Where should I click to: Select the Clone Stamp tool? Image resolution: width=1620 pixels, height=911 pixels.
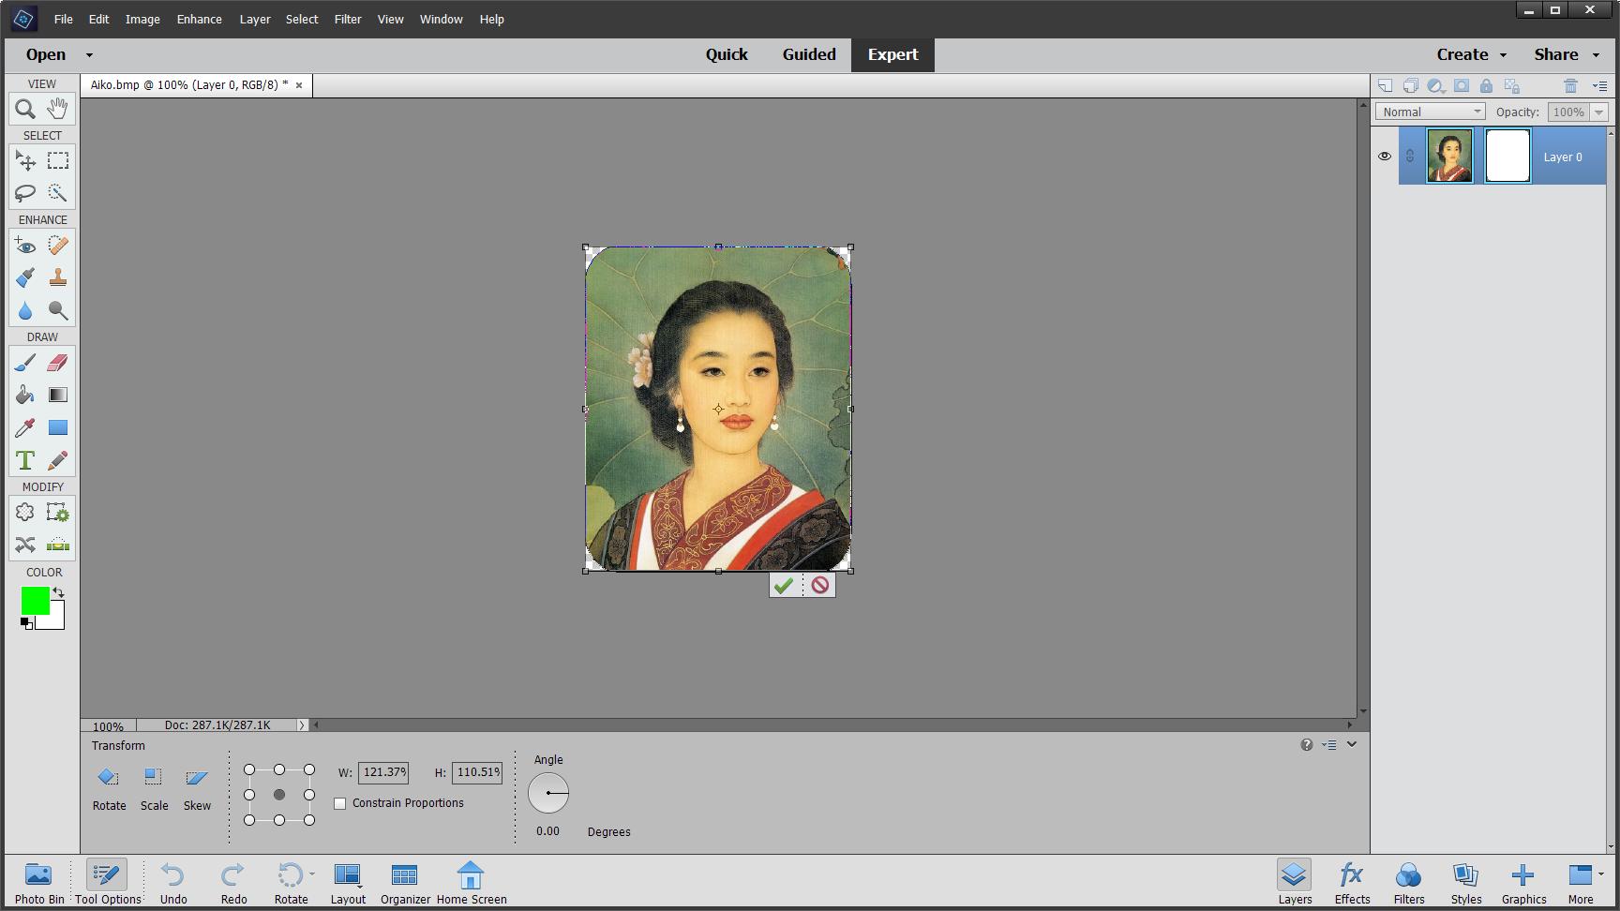click(x=57, y=277)
